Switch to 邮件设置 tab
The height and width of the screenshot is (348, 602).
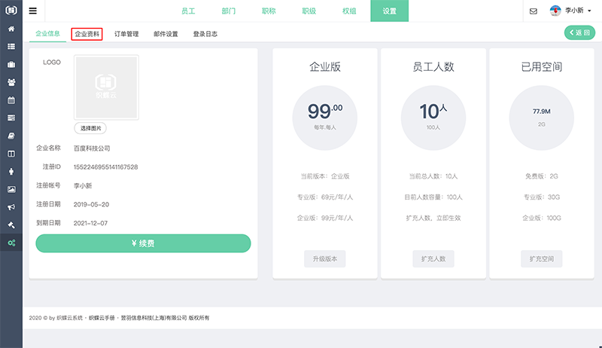tap(166, 34)
